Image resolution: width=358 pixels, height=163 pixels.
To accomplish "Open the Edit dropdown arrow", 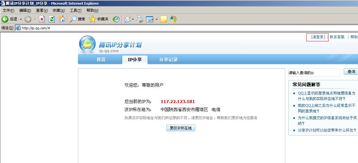I will pos(157,19).
